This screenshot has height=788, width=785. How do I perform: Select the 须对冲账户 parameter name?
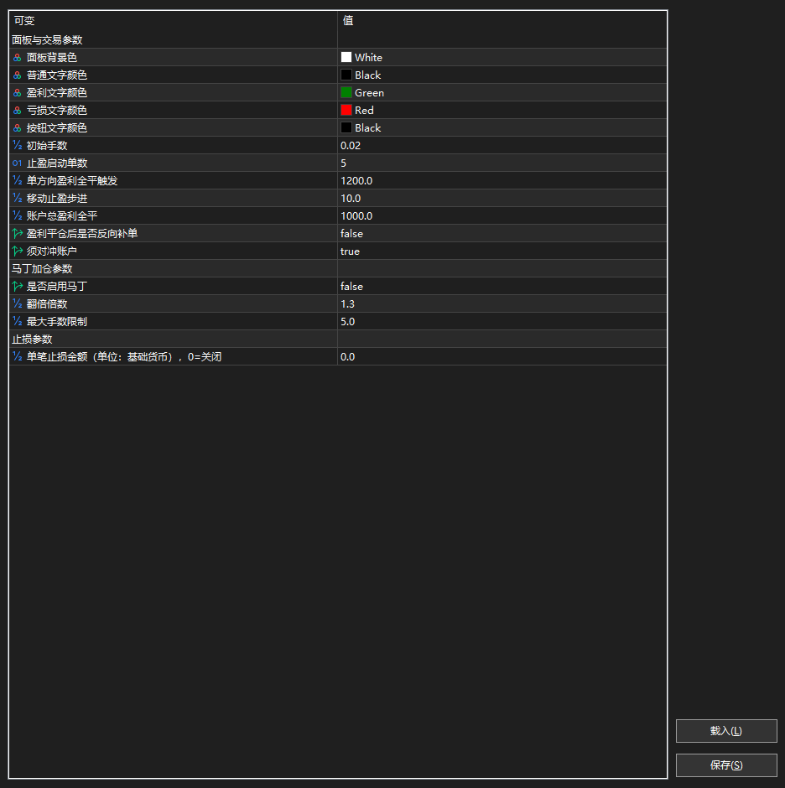point(52,251)
